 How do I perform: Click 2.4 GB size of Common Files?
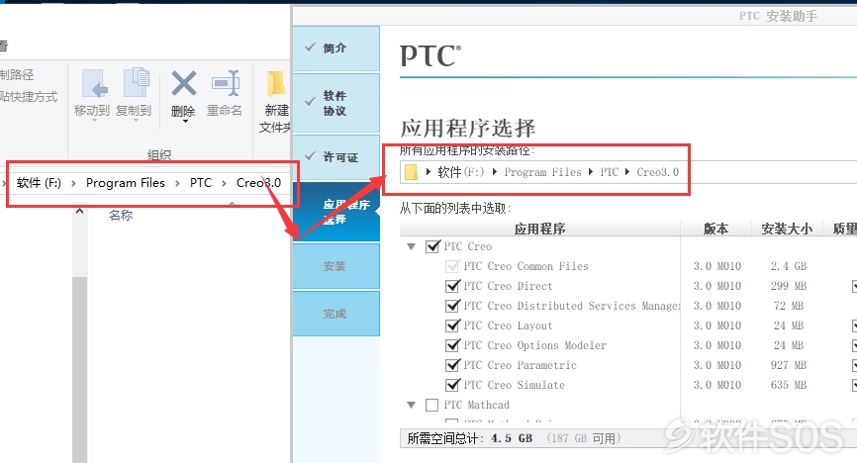point(789,266)
